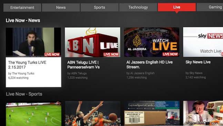
Task: Watch Al Jazeera English live thumbnail
Action: coord(152,42)
